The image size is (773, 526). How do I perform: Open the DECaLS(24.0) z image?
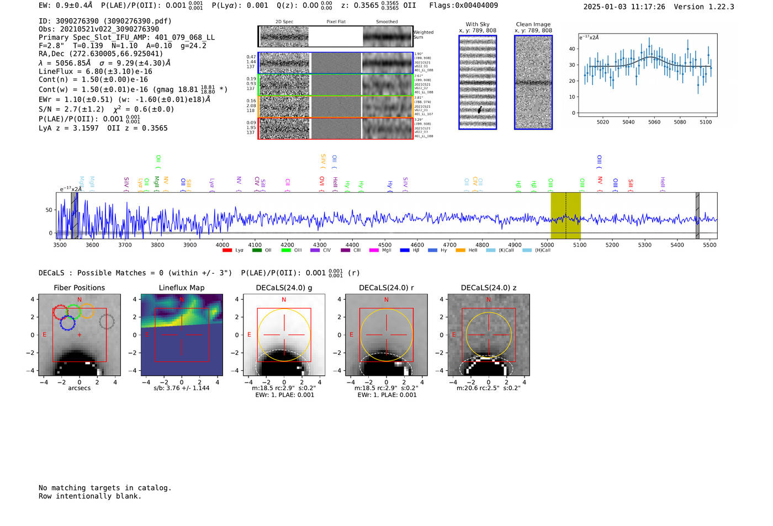click(489, 334)
